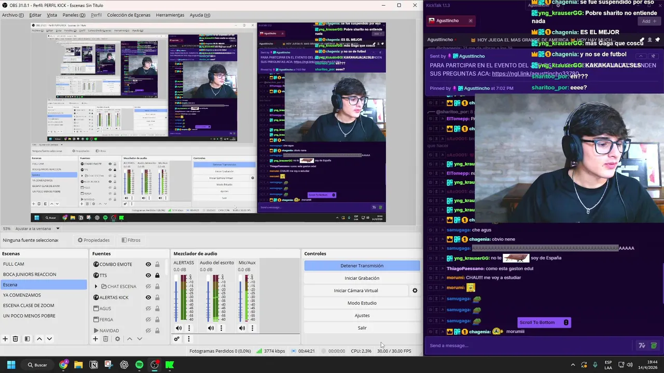The image size is (664, 373).
Task: Show the CHAT ESCENA group
Action: click(148, 286)
